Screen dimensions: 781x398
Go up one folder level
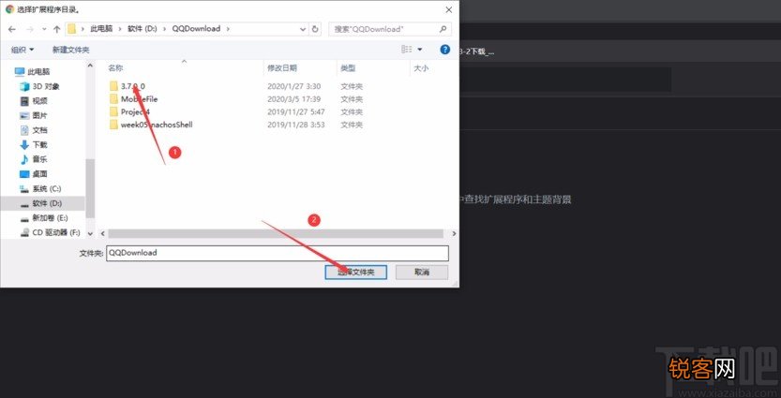56,29
